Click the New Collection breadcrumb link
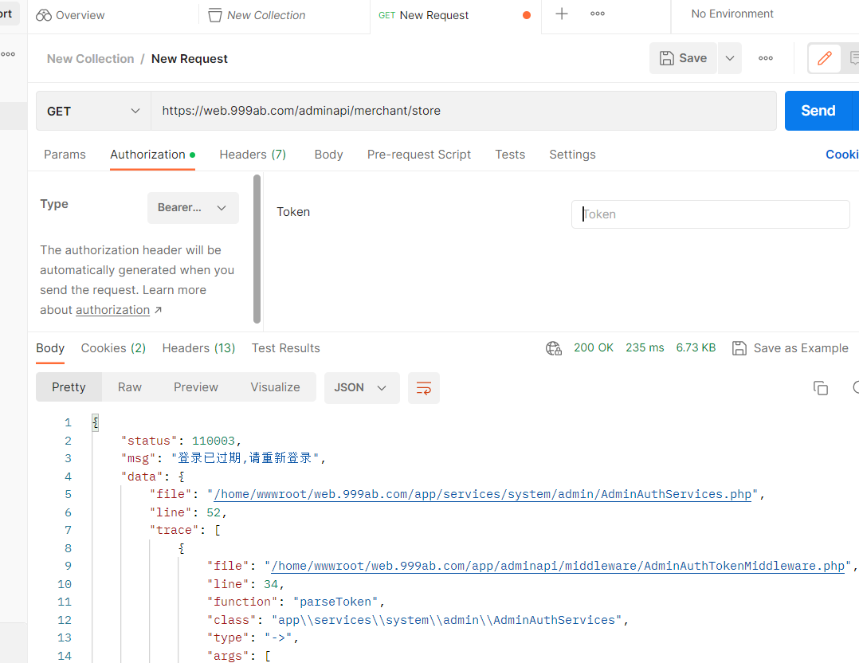 coord(90,59)
